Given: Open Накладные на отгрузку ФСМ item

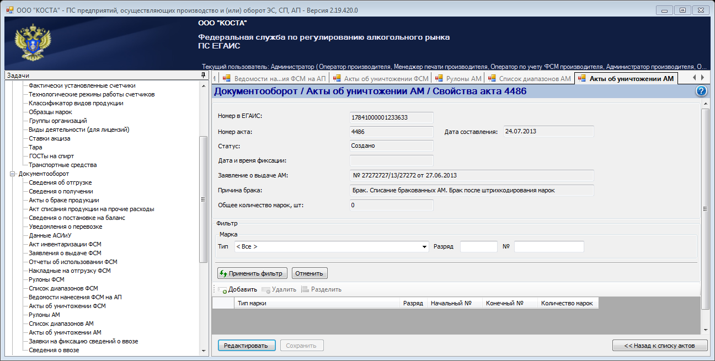Looking at the screenshot, I should 70,271.
